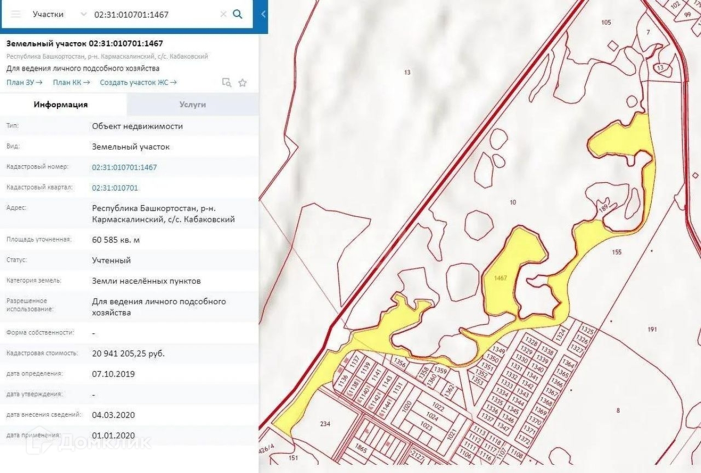Click parcel 191 on the map
This screenshot has width=701, height=473.
652,330
